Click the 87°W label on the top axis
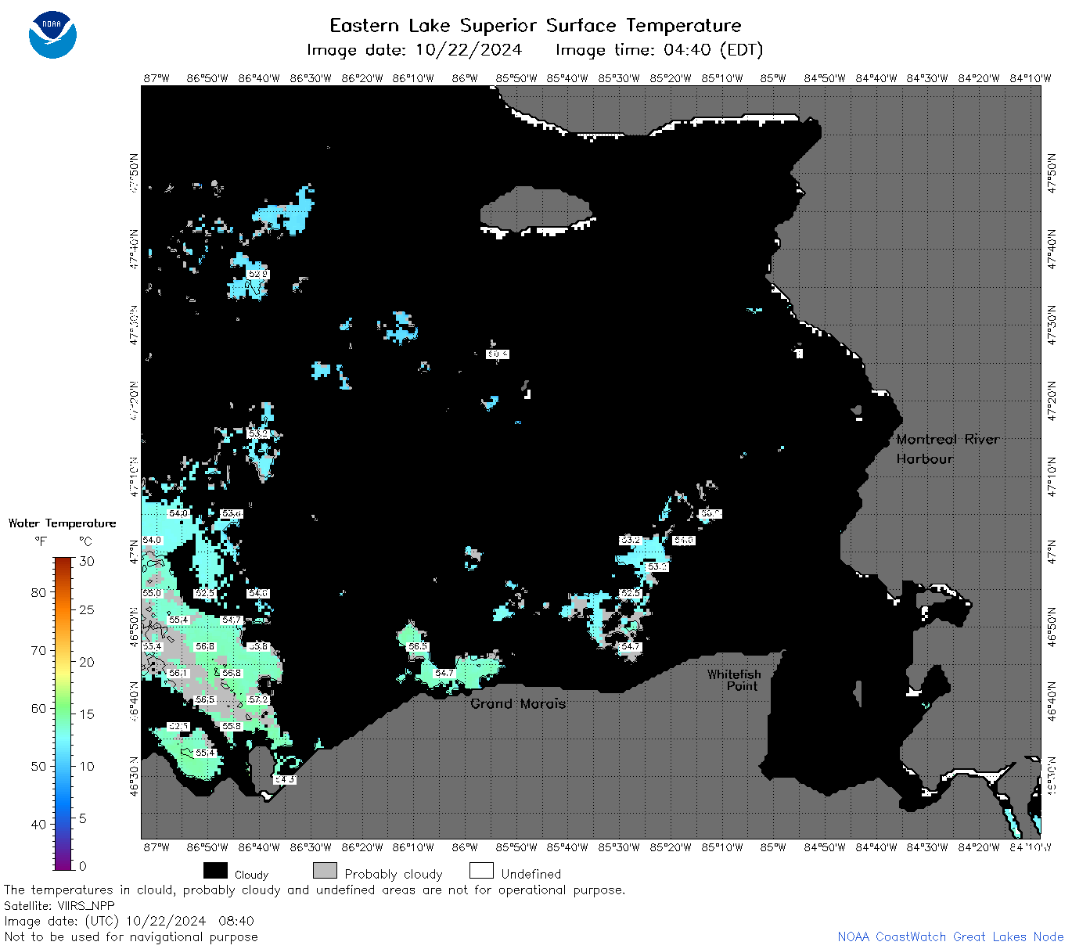This screenshot has height=949, width=1072. (x=156, y=78)
